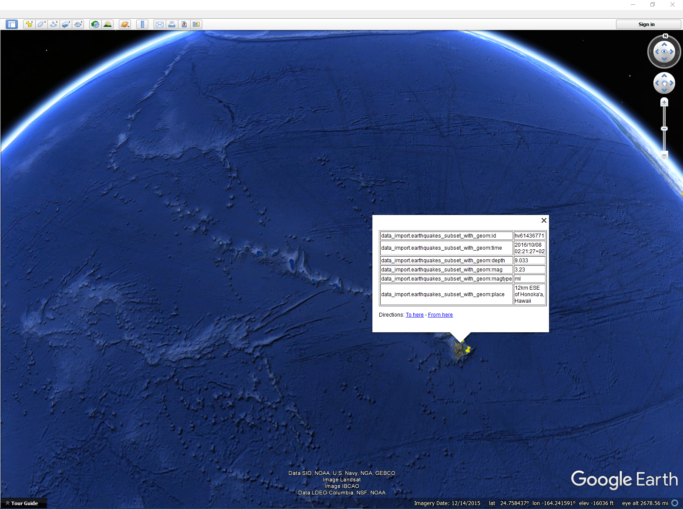Click the eye icon in look joystick
The height and width of the screenshot is (509, 683).
point(664,52)
